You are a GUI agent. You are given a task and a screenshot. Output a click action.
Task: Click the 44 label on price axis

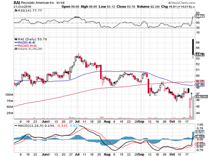(x=198, y=113)
